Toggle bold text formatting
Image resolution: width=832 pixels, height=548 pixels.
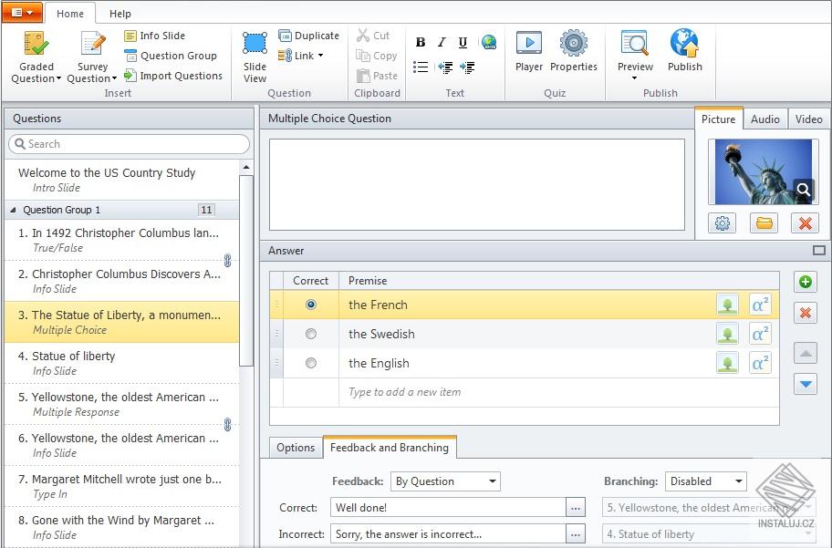421,42
